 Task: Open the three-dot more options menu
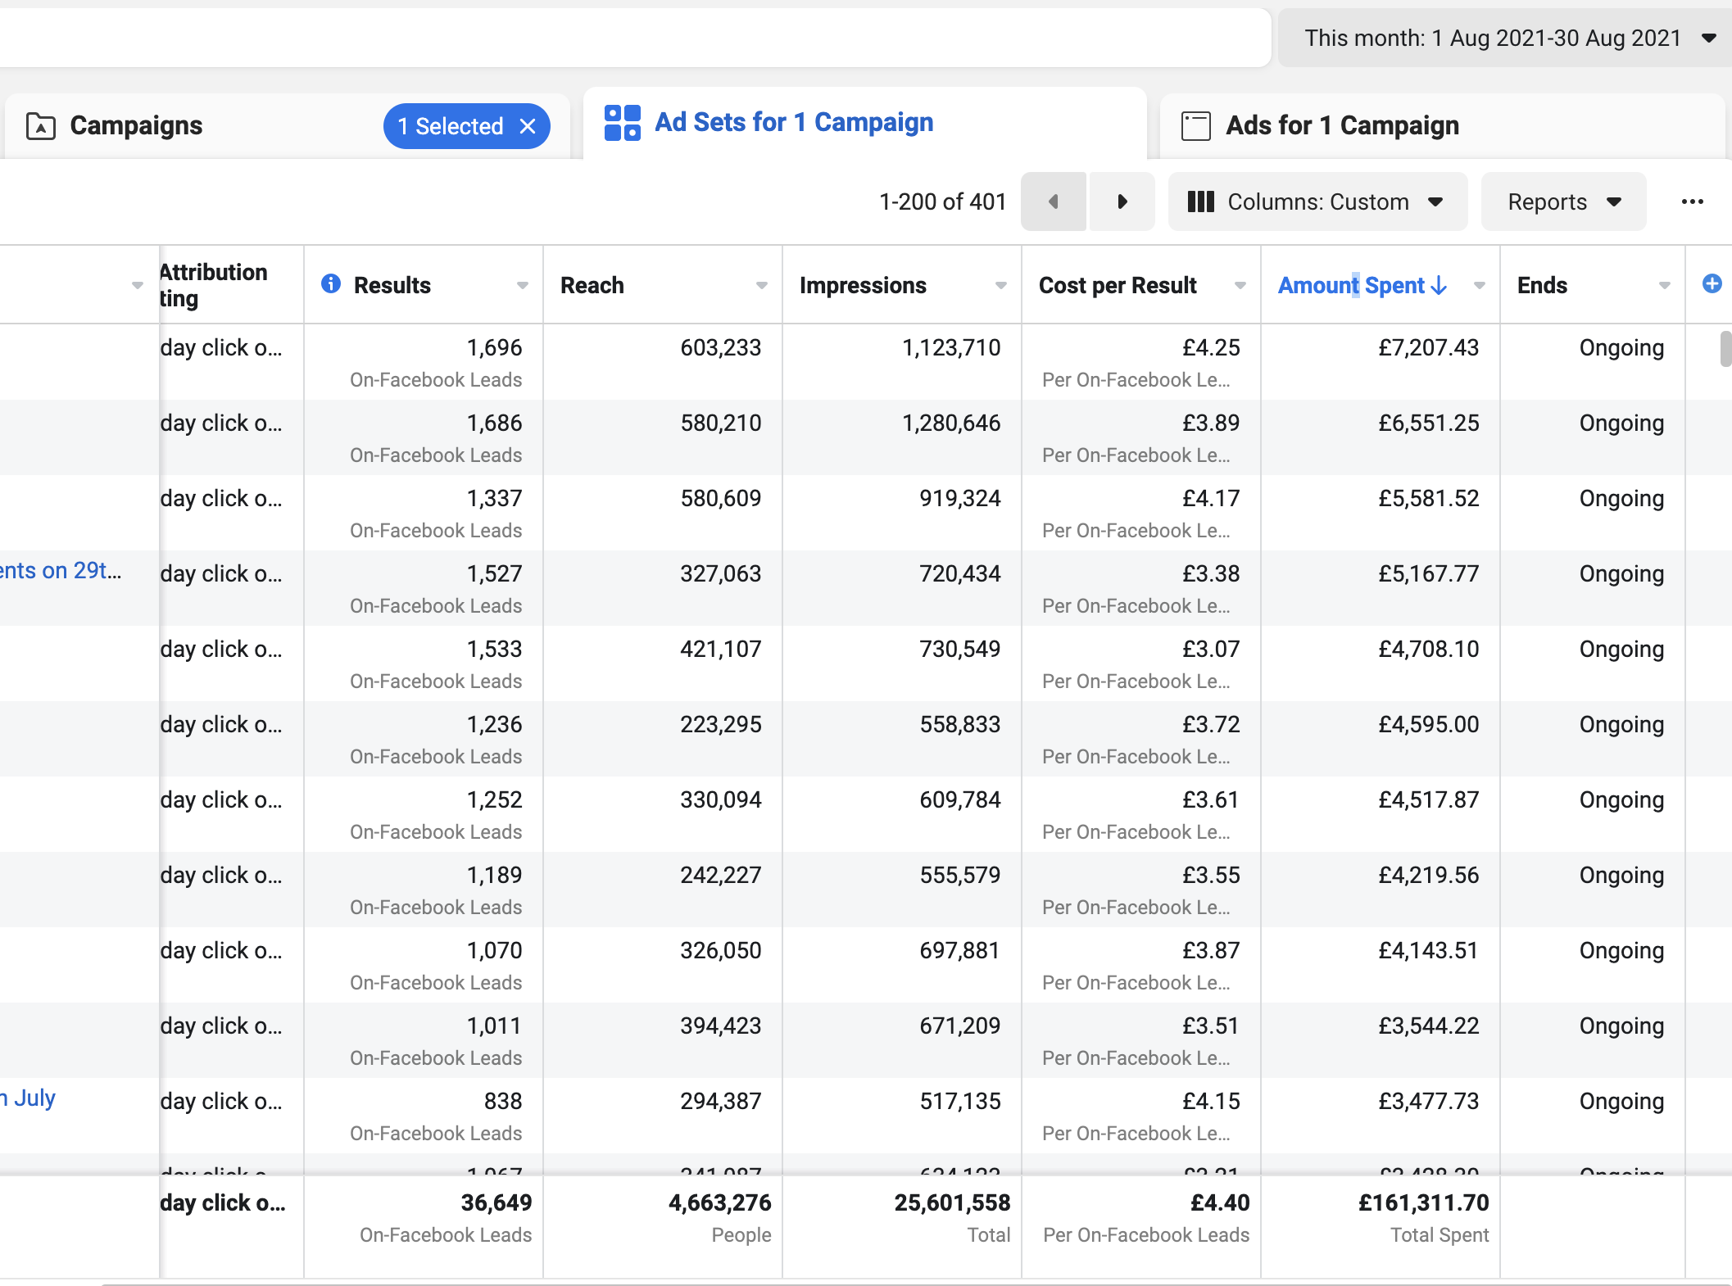click(x=1692, y=202)
